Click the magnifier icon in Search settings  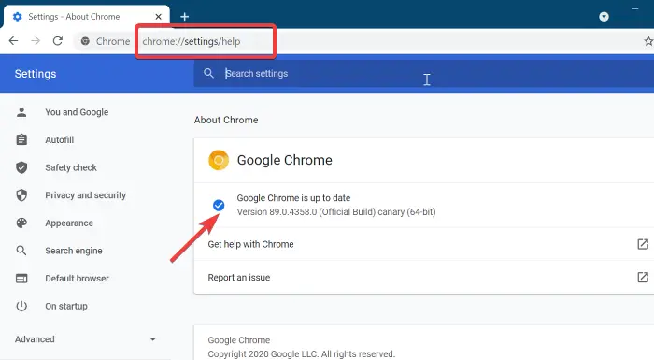point(208,74)
